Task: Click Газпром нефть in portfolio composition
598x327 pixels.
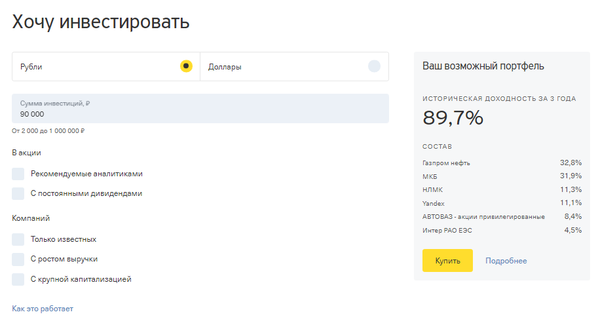Action: pos(446,163)
